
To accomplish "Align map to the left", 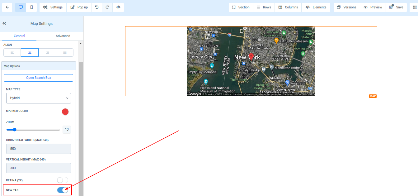I will (x=12, y=52).
